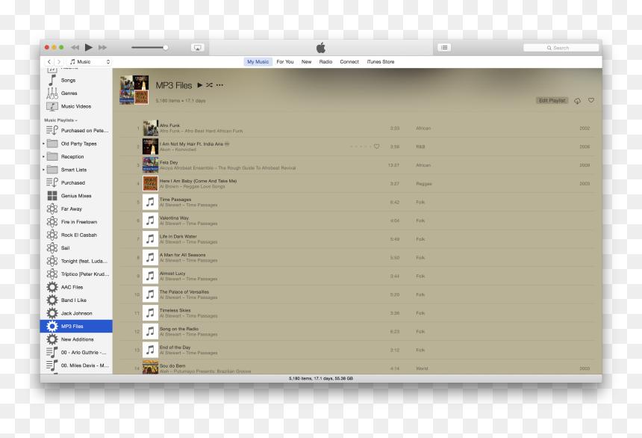Rate I Am Not My Hair stars
642x438 pixels.
(361, 146)
